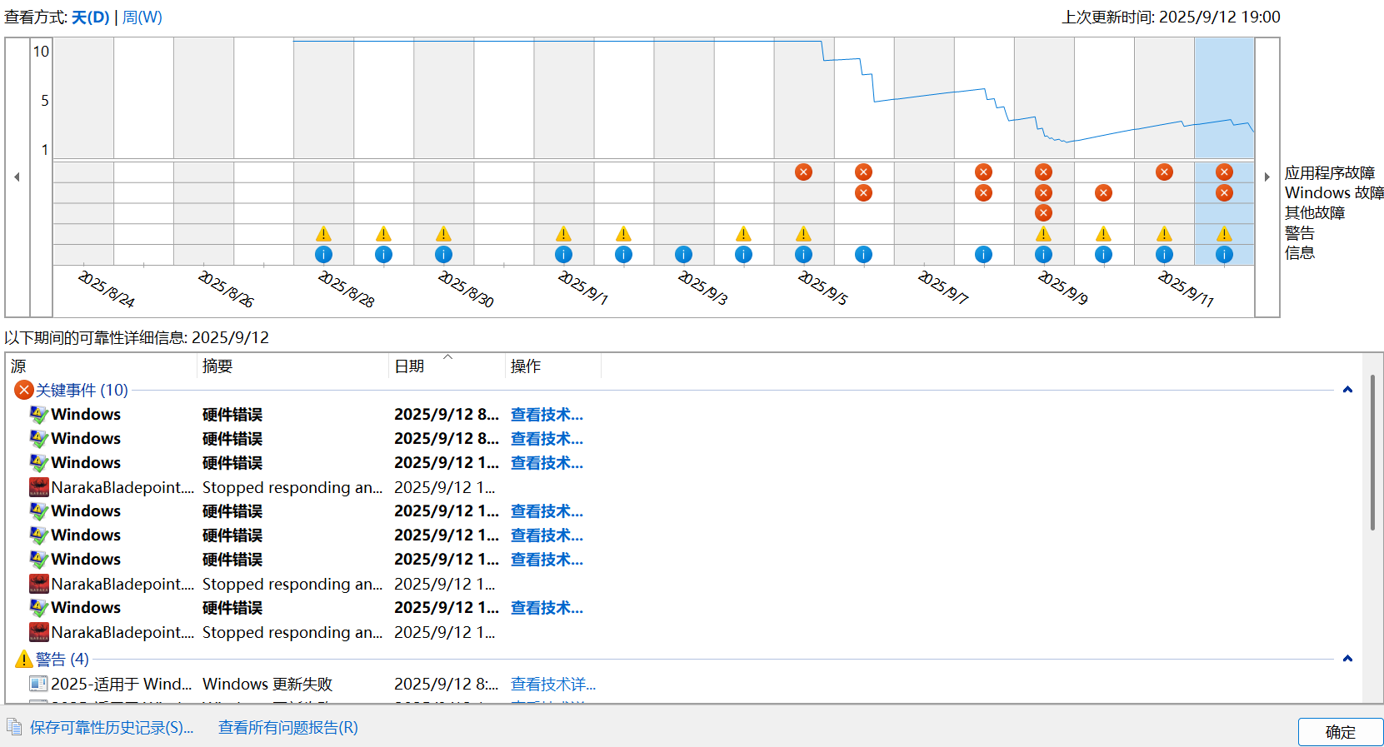The height and width of the screenshot is (747, 1384).
Task: Click the save history document icon at bottom
Action: tap(14, 727)
